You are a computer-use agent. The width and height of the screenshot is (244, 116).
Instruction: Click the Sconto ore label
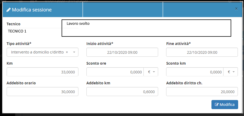pos(96,63)
